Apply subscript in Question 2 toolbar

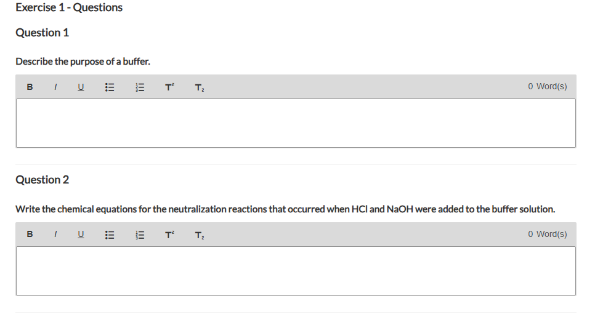pyautogui.click(x=200, y=236)
